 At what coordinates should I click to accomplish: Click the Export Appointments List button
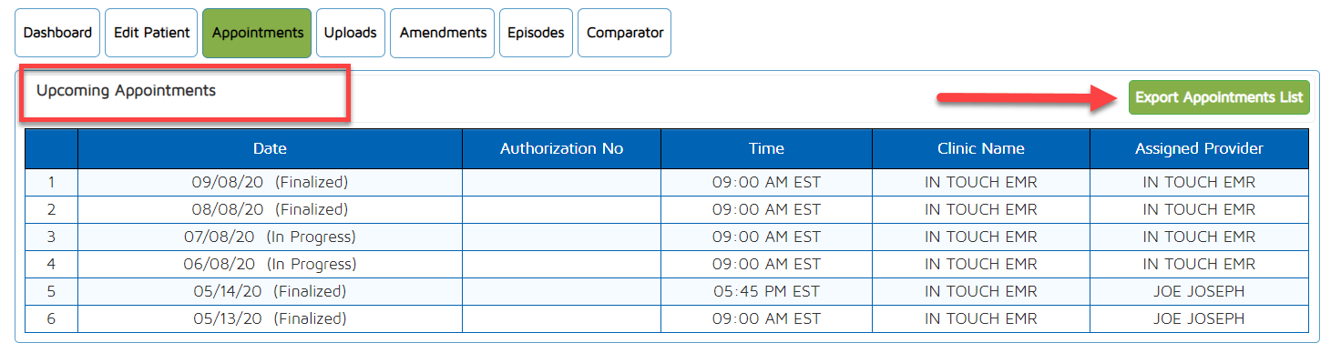1219,97
